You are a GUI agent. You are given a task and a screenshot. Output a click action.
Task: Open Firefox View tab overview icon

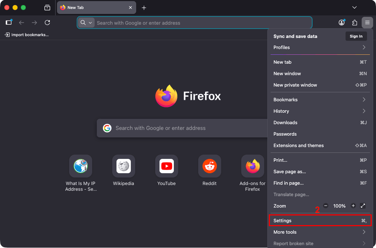tap(47, 8)
